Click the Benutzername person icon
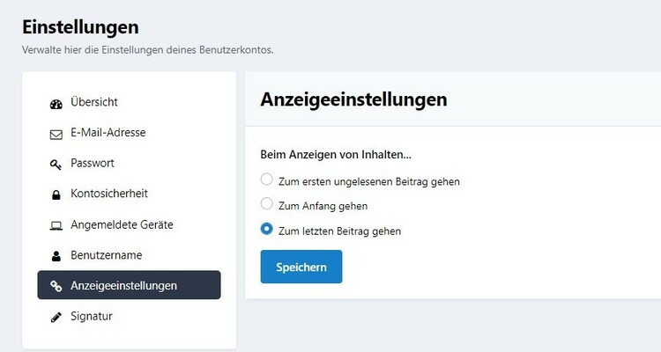Viewport: 661px width, 352px height. (x=56, y=255)
